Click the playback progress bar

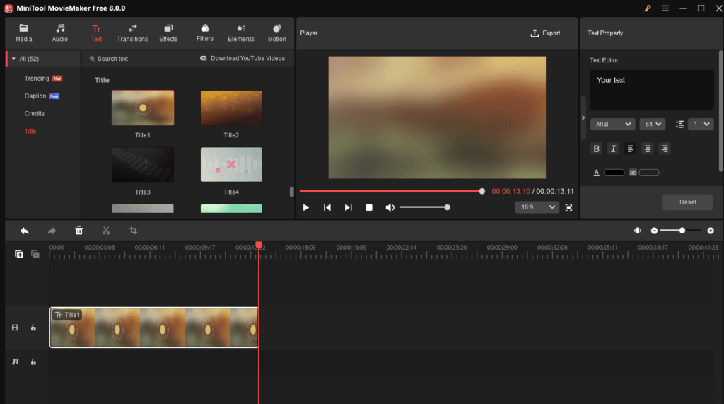(x=392, y=191)
